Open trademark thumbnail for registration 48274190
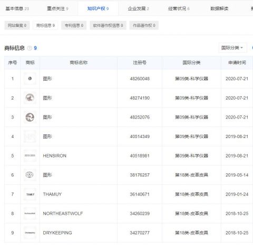The height and width of the screenshot is (246, 253). click(30, 98)
